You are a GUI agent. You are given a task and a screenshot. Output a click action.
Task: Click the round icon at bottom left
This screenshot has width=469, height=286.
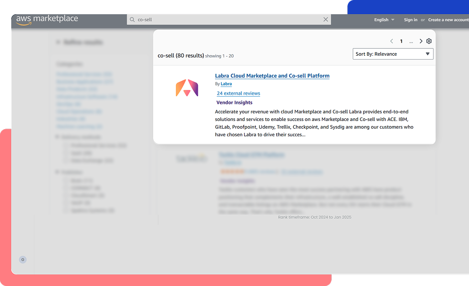[23, 260]
